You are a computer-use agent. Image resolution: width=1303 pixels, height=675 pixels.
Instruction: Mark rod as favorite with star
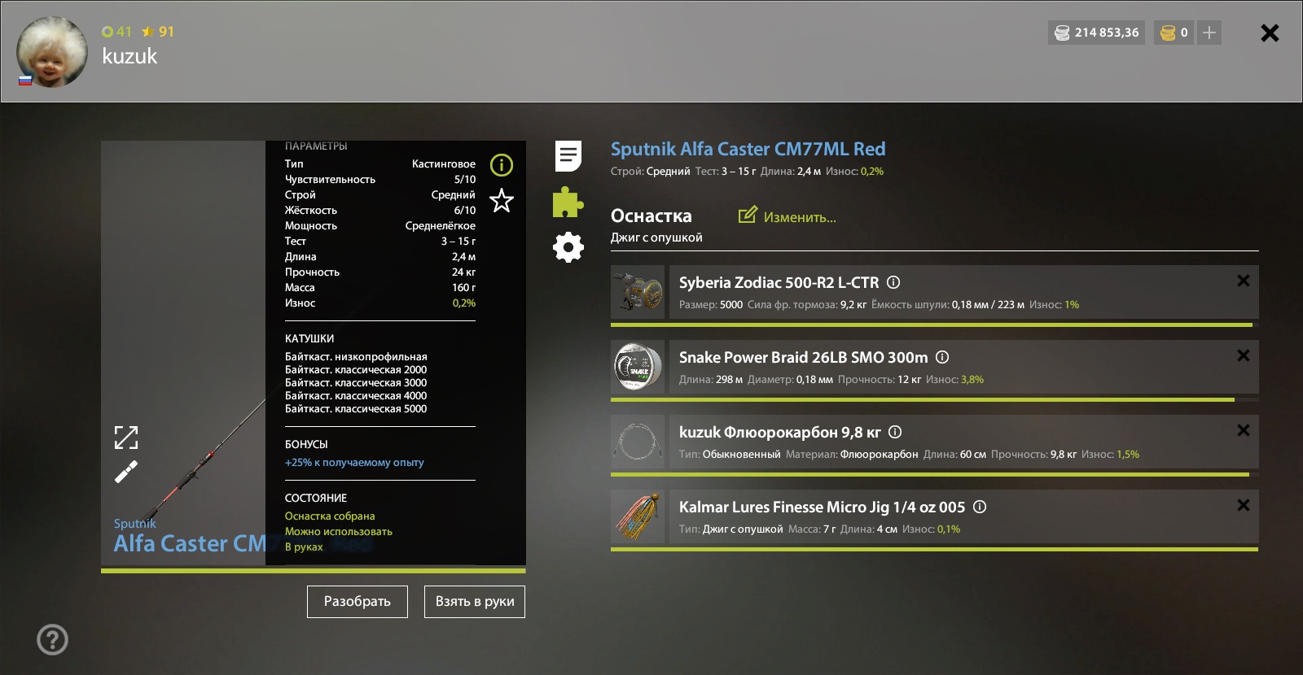pos(502,200)
